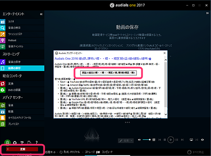211x156 pixels.
Task: Click the user account icon
Action: (x=8, y=142)
